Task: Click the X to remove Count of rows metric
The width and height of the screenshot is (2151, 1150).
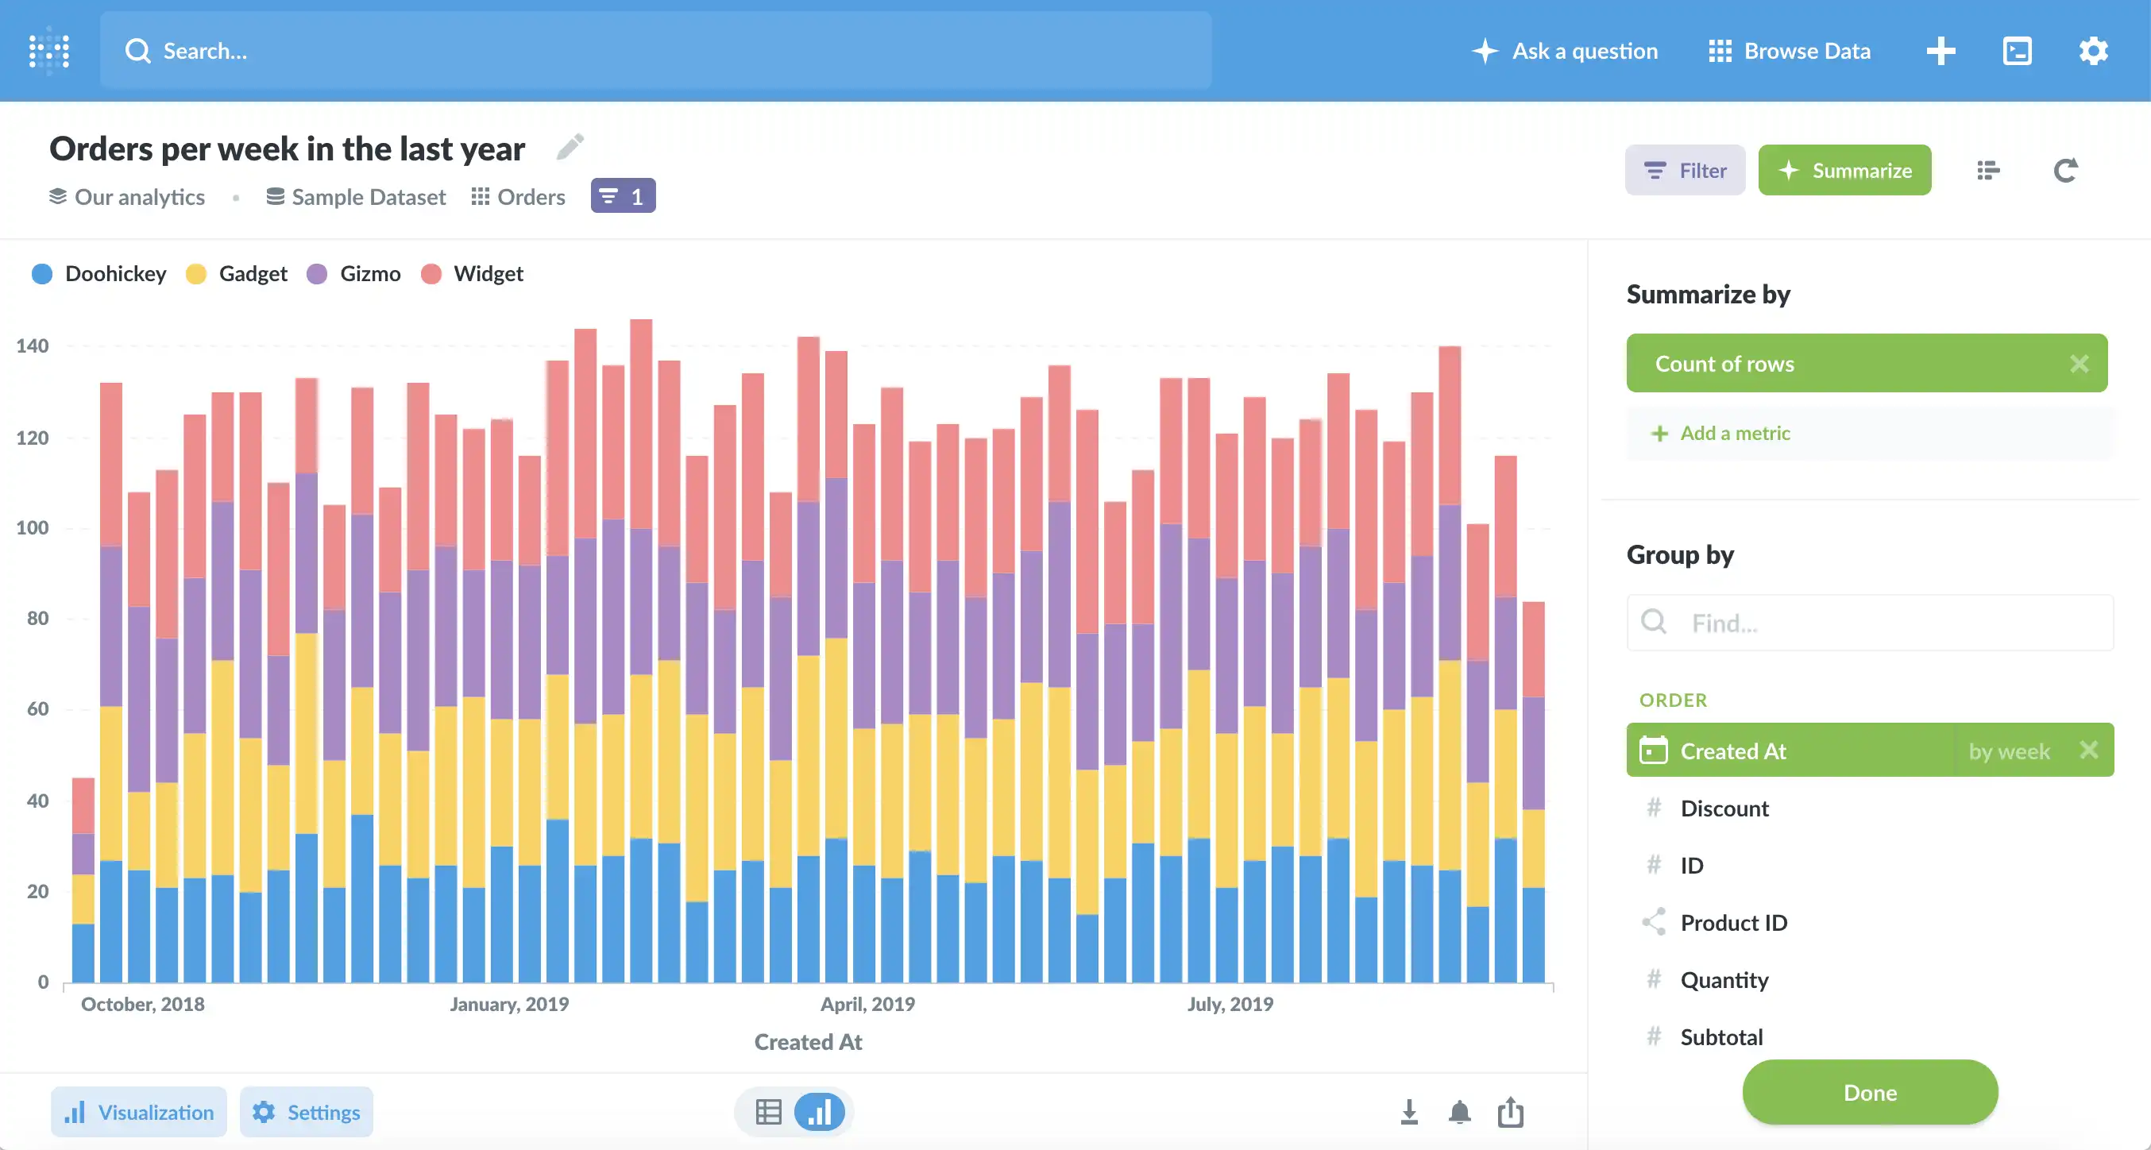Action: tap(2081, 363)
